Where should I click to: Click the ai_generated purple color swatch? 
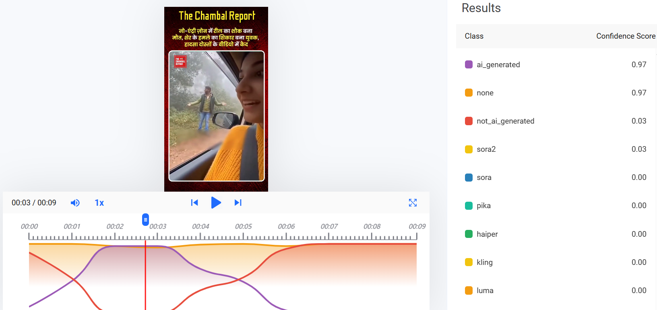[469, 64]
